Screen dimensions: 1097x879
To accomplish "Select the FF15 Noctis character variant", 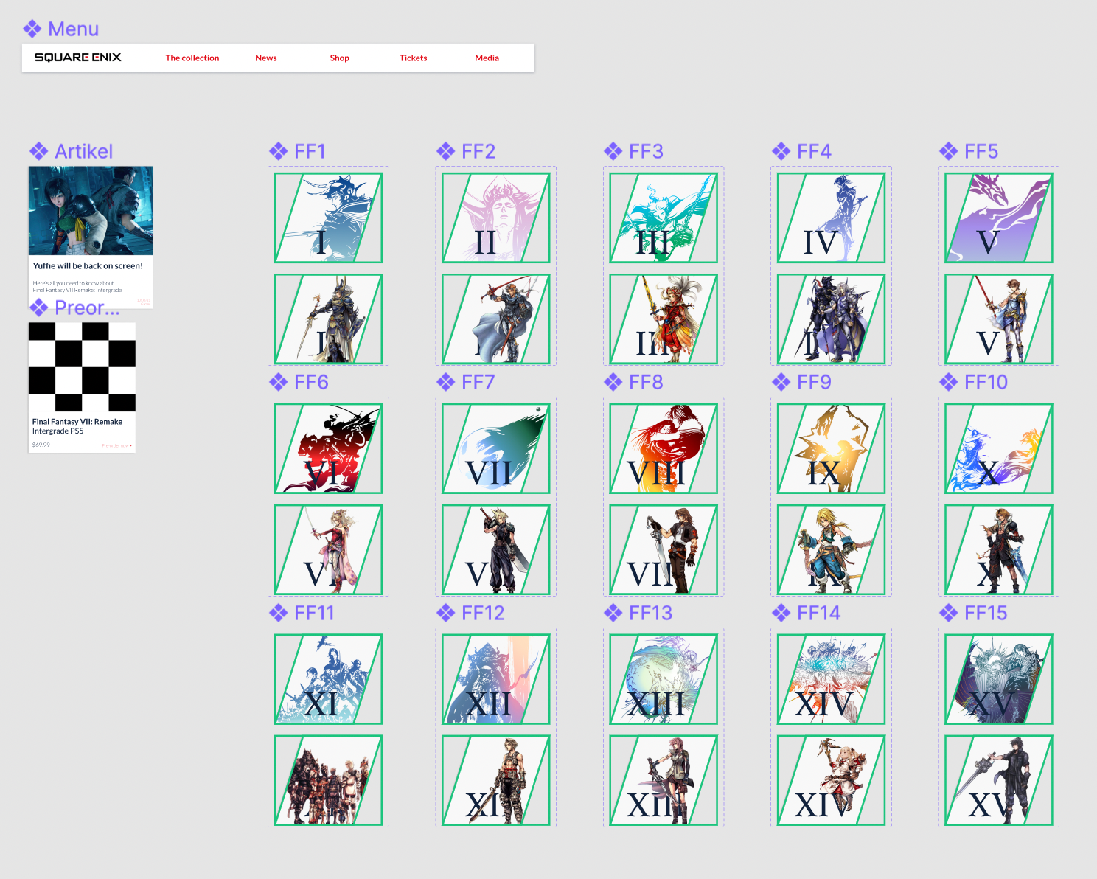I will point(998,780).
